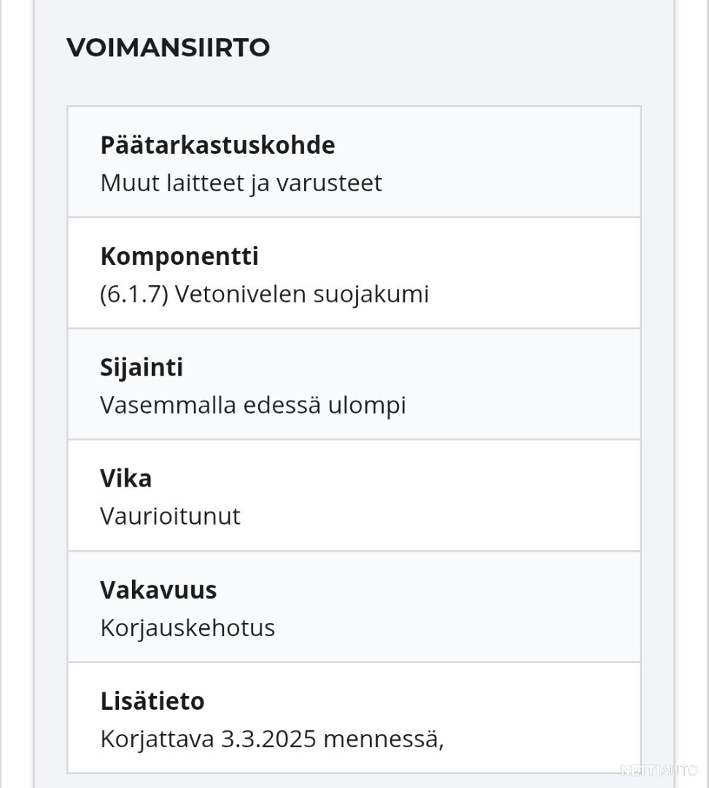Select the Sijainti row label
The width and height of the screenshot is (709, 788).
tap(142, 367)
